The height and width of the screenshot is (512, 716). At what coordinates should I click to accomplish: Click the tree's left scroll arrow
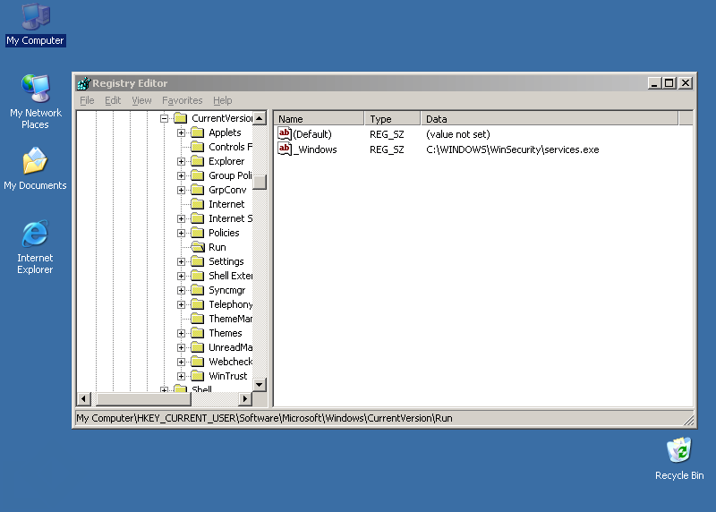click(x=83, y=398)
